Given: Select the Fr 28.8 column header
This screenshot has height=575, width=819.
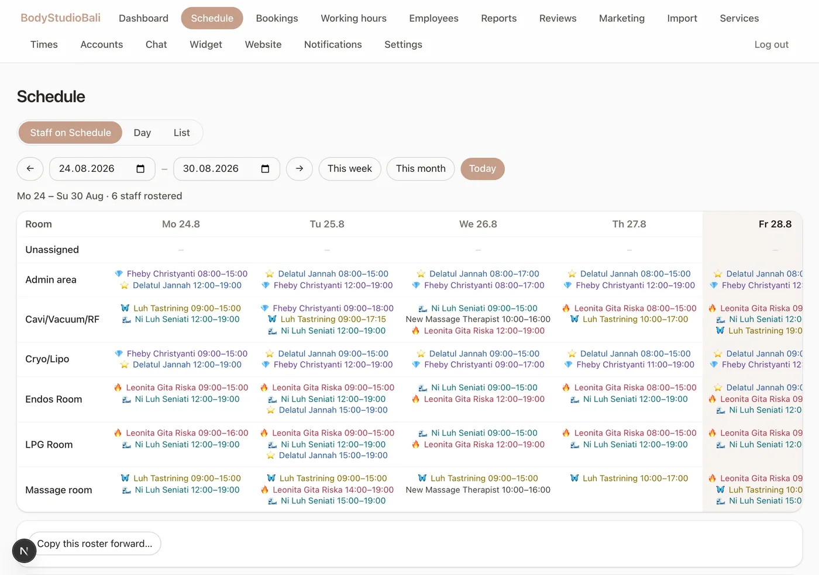Looking at the screenshot, I should click(x=775, y=224).
